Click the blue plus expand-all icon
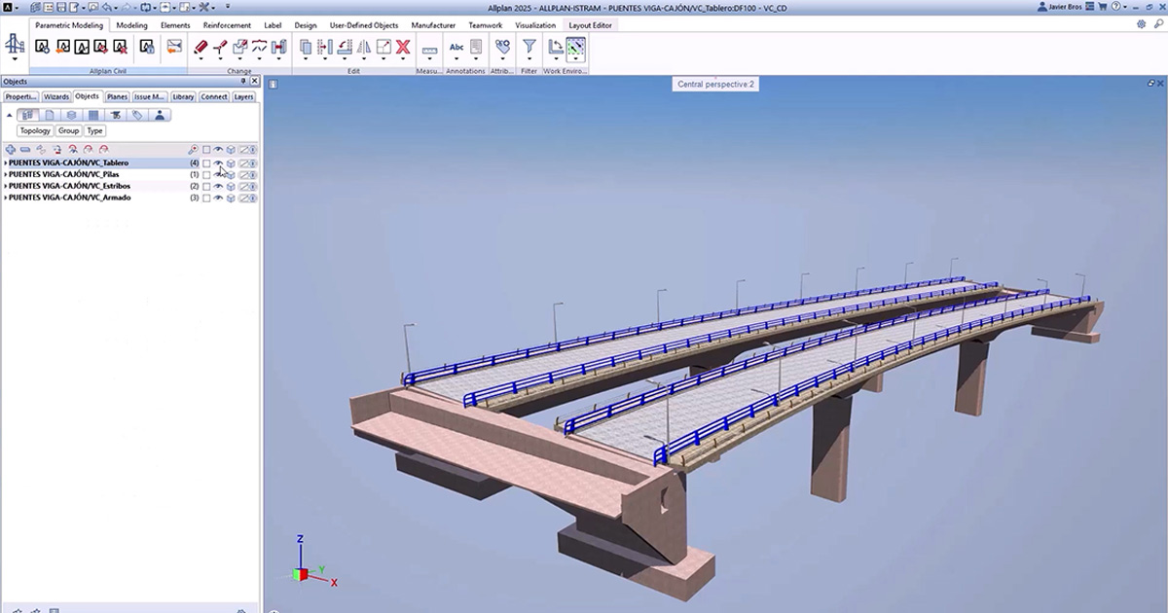1168x613 pixels. coord(11,150)
